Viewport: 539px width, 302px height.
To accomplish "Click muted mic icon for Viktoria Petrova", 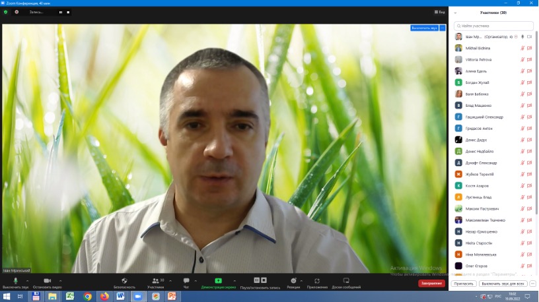I will click(x=522, y=60).
